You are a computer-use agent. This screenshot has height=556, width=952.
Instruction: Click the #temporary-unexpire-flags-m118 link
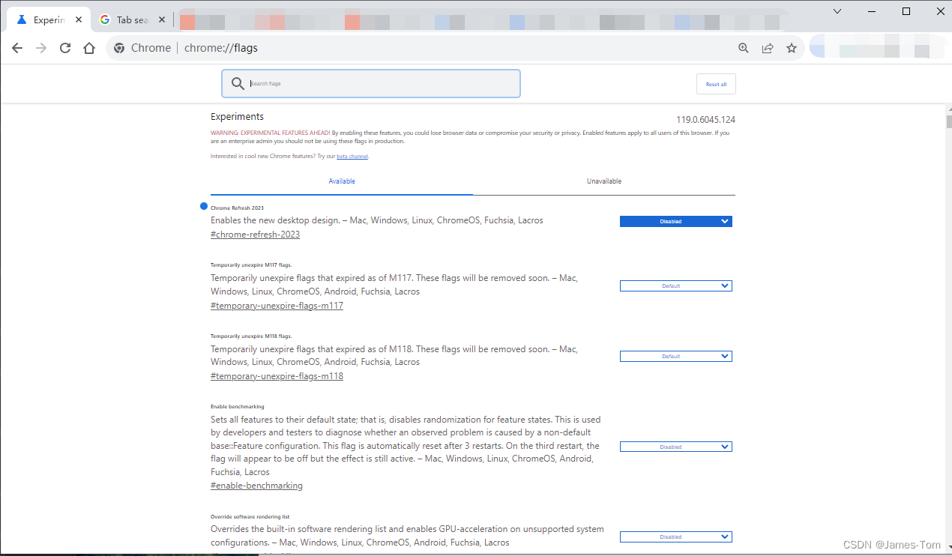277,376
